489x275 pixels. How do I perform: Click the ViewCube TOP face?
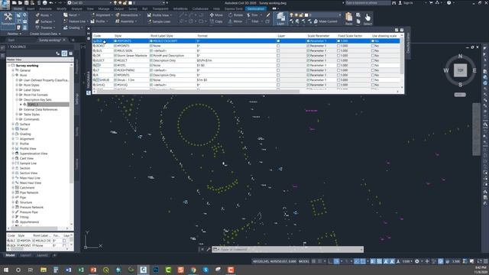click(460, 70)
